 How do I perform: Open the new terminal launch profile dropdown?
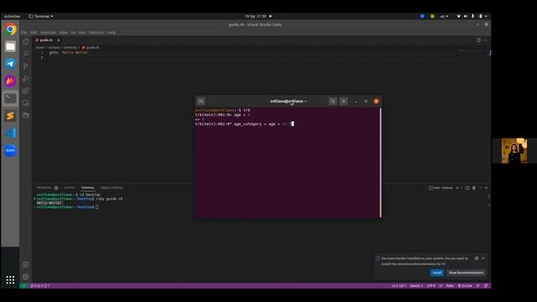(x=461, y=188)
